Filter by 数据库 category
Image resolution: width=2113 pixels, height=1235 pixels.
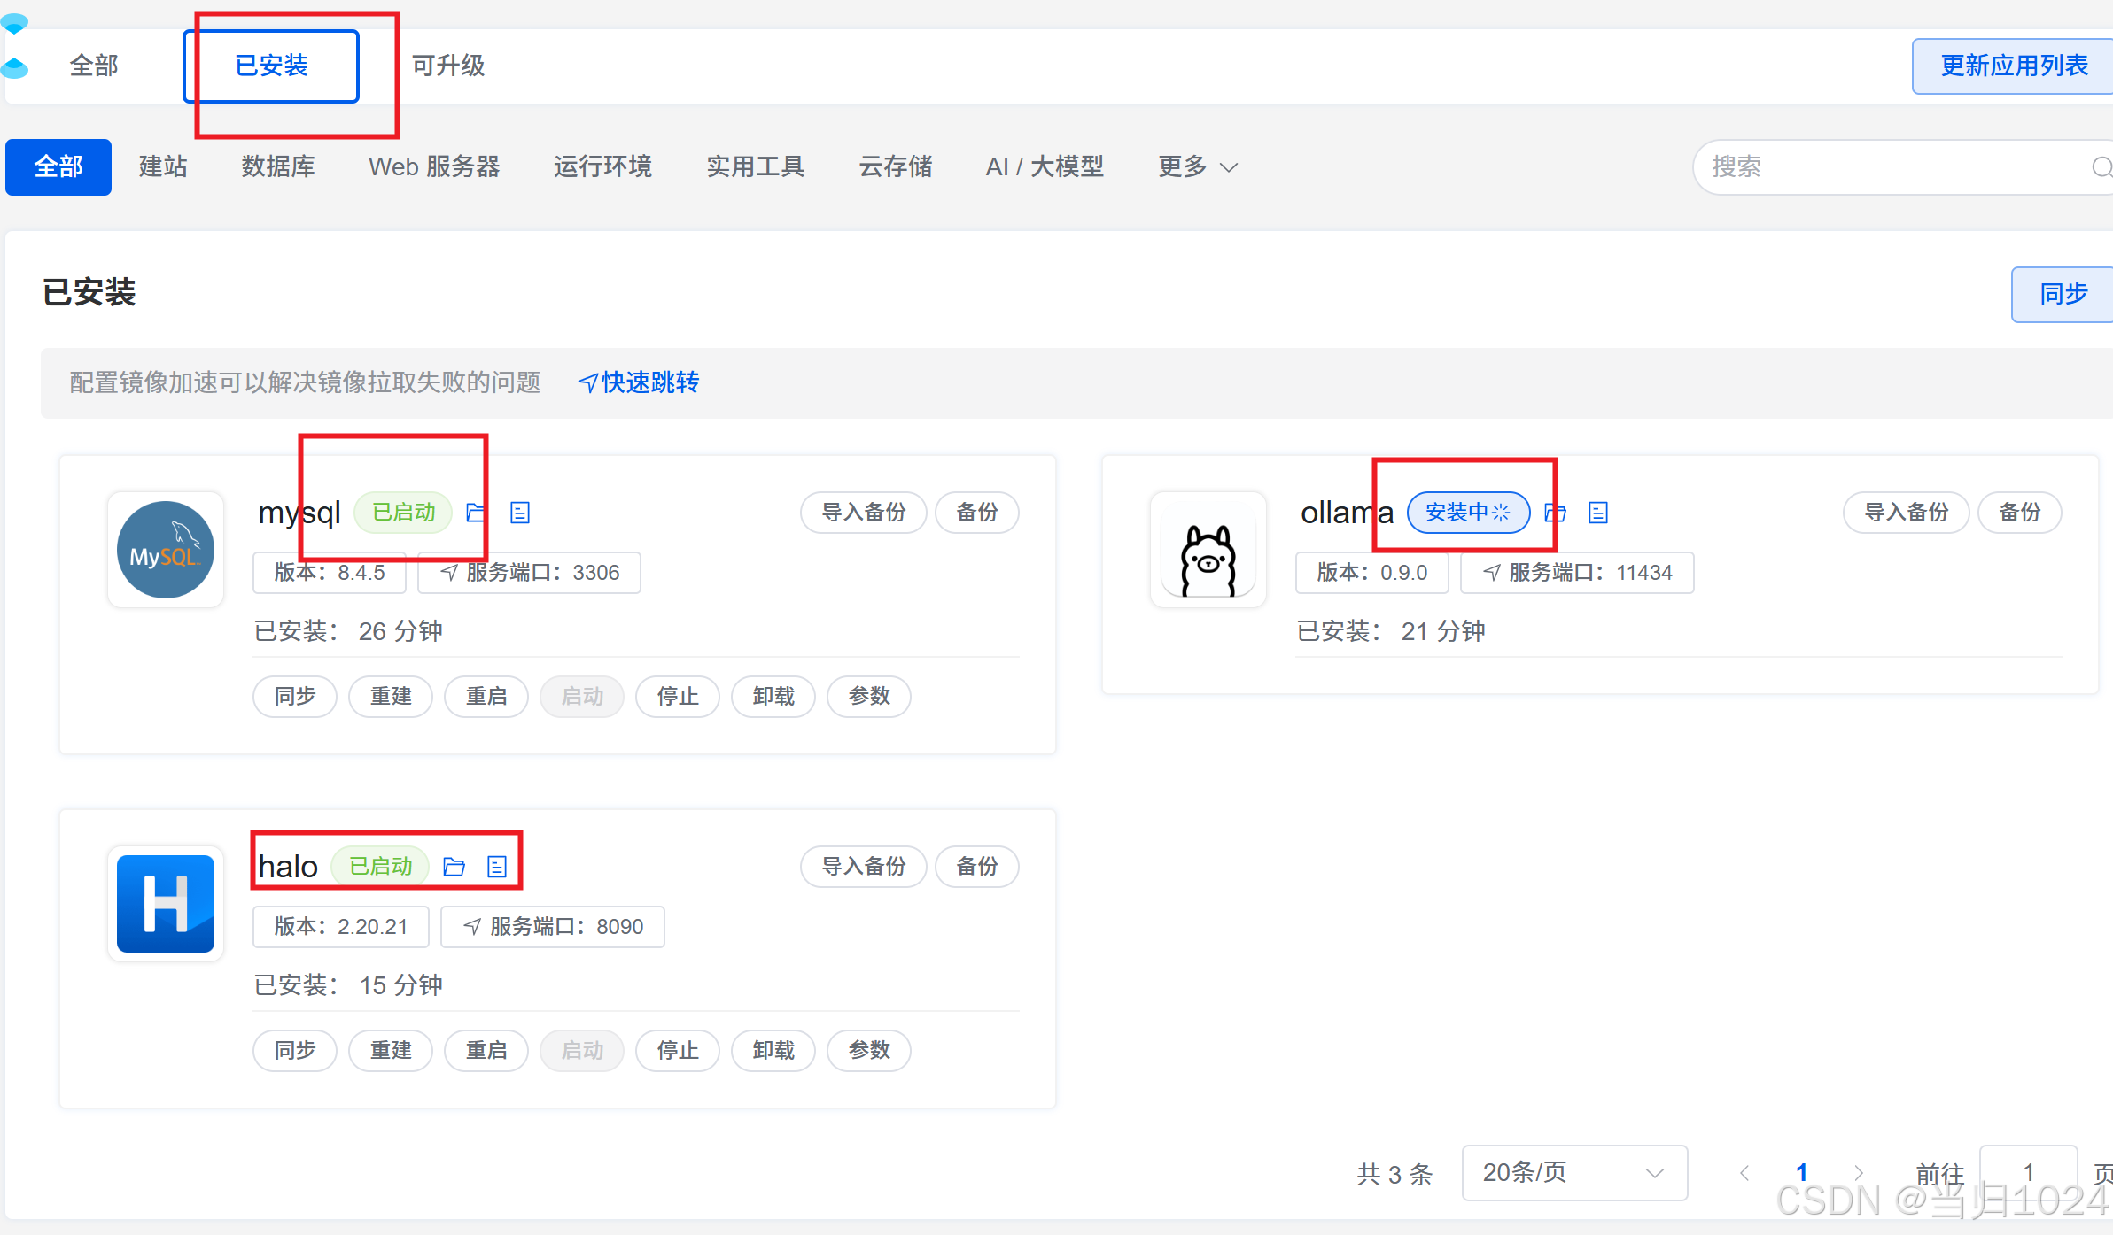[278, 166]
